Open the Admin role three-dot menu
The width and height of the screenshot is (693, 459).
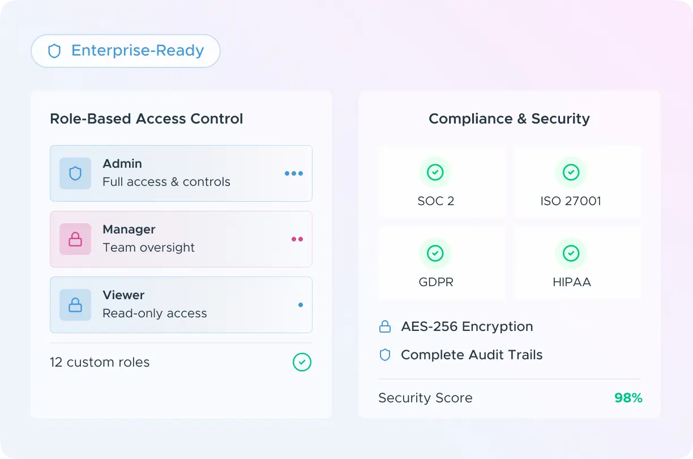tap(293, 173)
